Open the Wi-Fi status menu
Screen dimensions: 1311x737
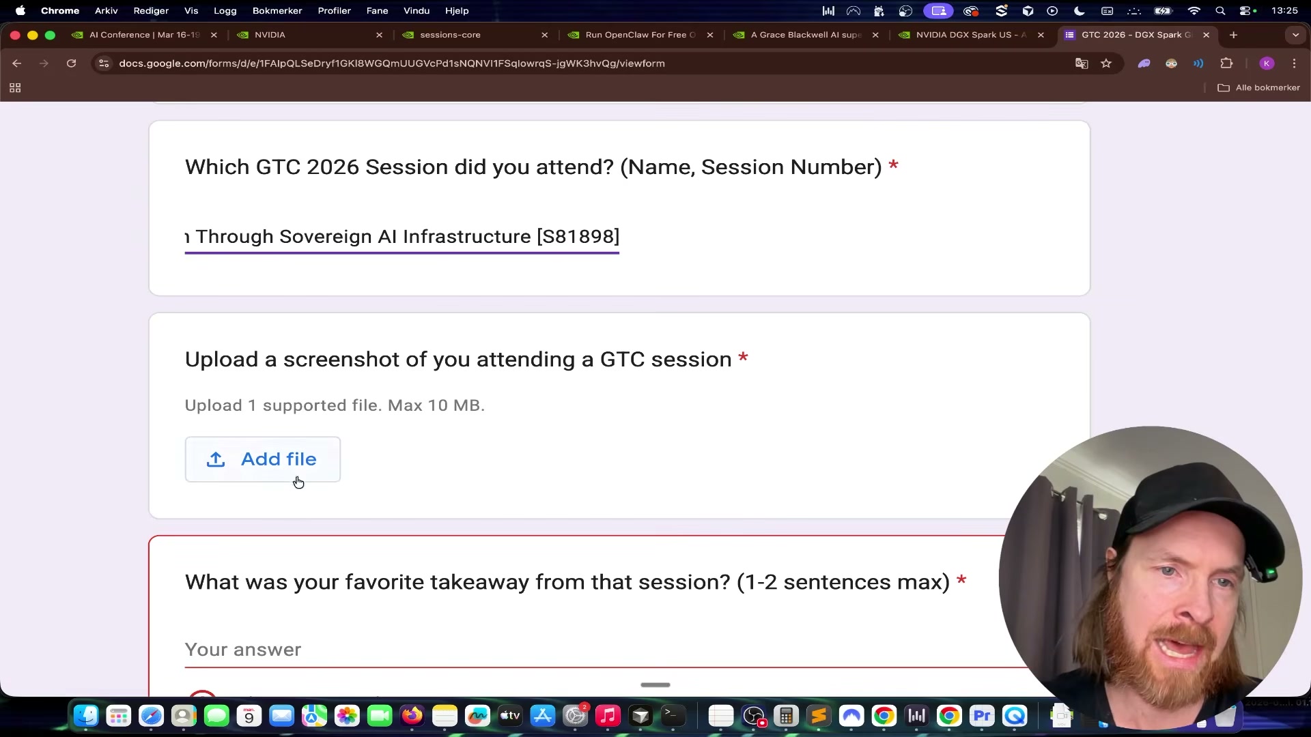pyautogui.click(x=1194, y=10)
